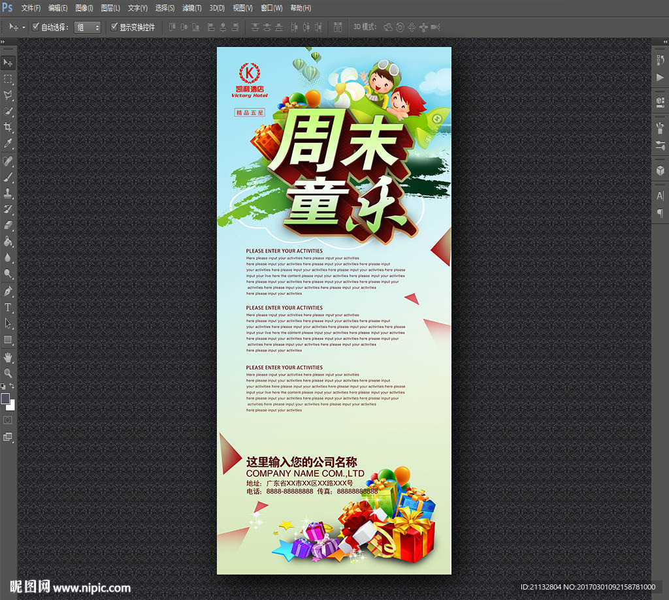
Task: Expand the left toolbar double-arrow
Action: 3,42
